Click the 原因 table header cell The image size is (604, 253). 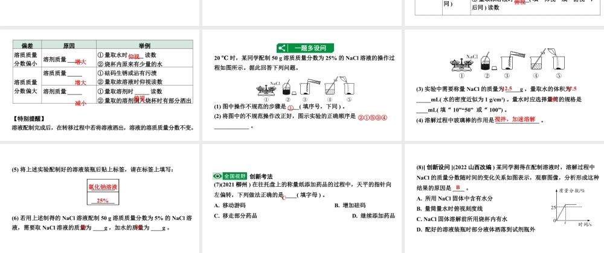click(x=69, y=44)
